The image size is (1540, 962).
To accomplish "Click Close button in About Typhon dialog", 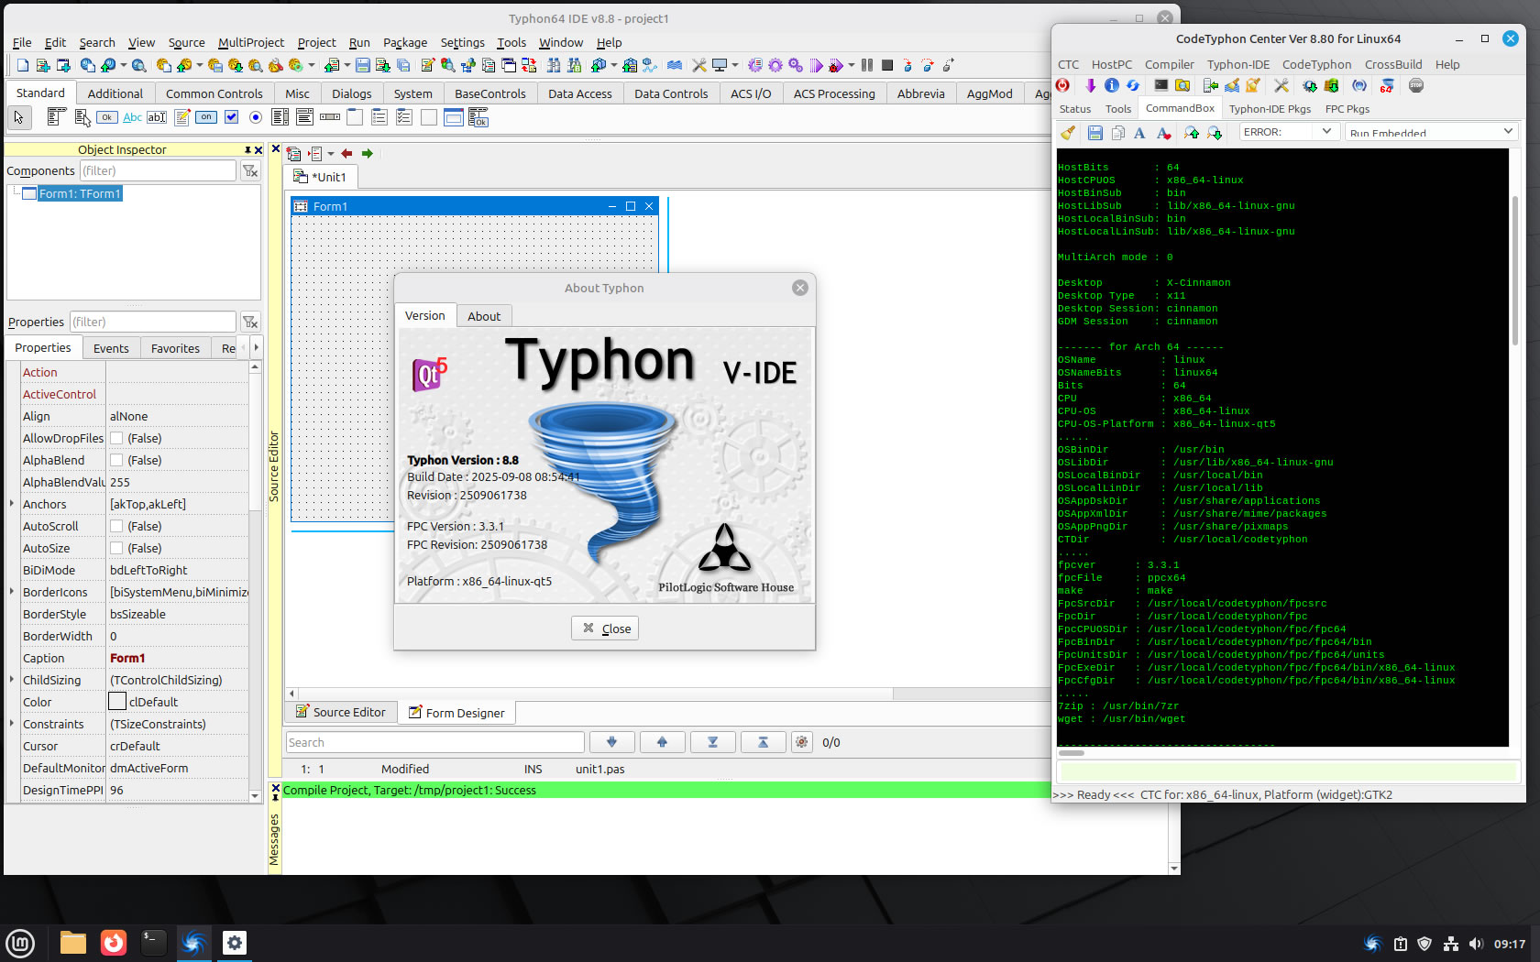I will (x=605, y=628).
